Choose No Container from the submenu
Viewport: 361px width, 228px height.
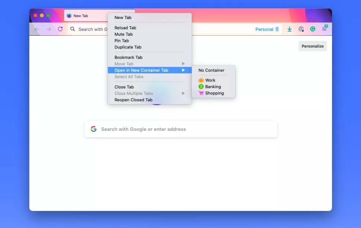click(211, 70)
